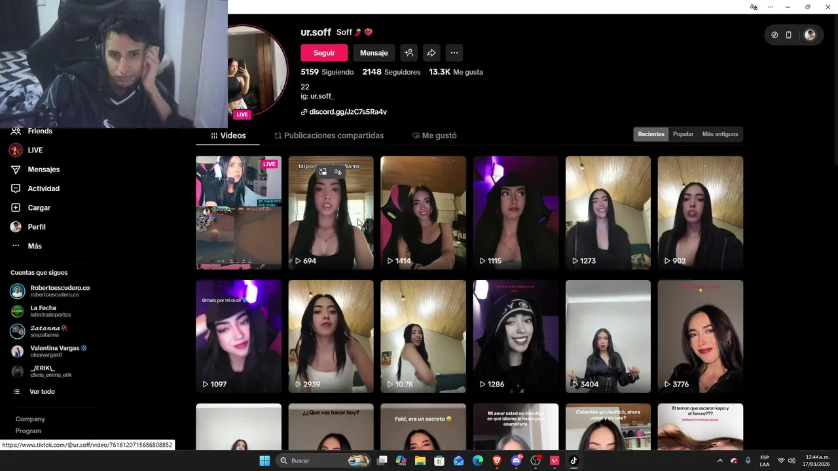Open the video with 1286 views

(x=516, y=336)
